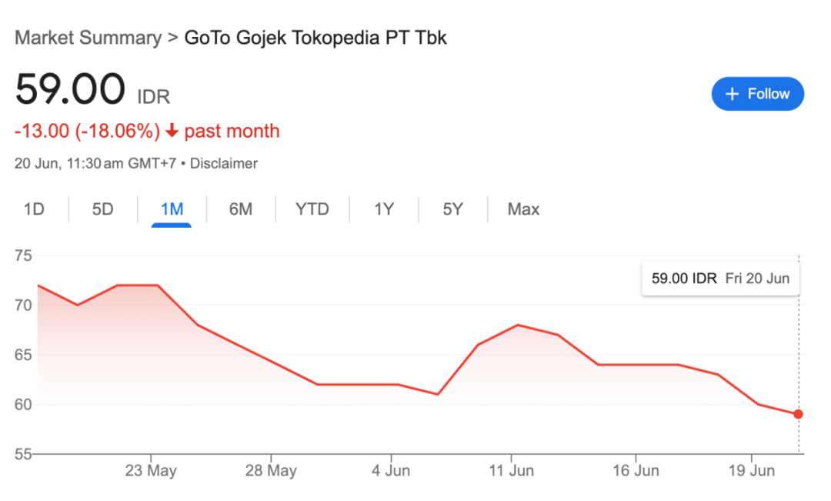This screenshot has height=501, width=831.
Task: Click the plus icon on Follow
Action: (x=732, y=94)
